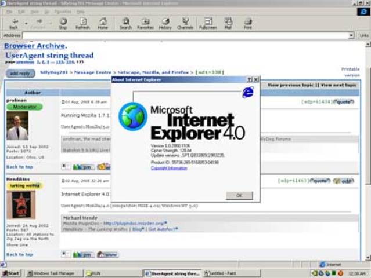Click Hendikins' red star avatar
371x278 pixels.
pos(21,204)
